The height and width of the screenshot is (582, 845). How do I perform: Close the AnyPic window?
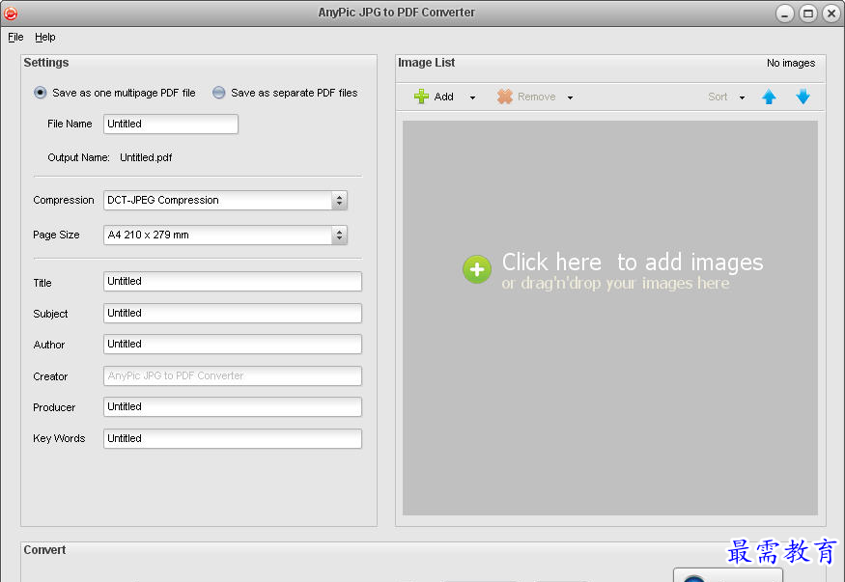831,14
